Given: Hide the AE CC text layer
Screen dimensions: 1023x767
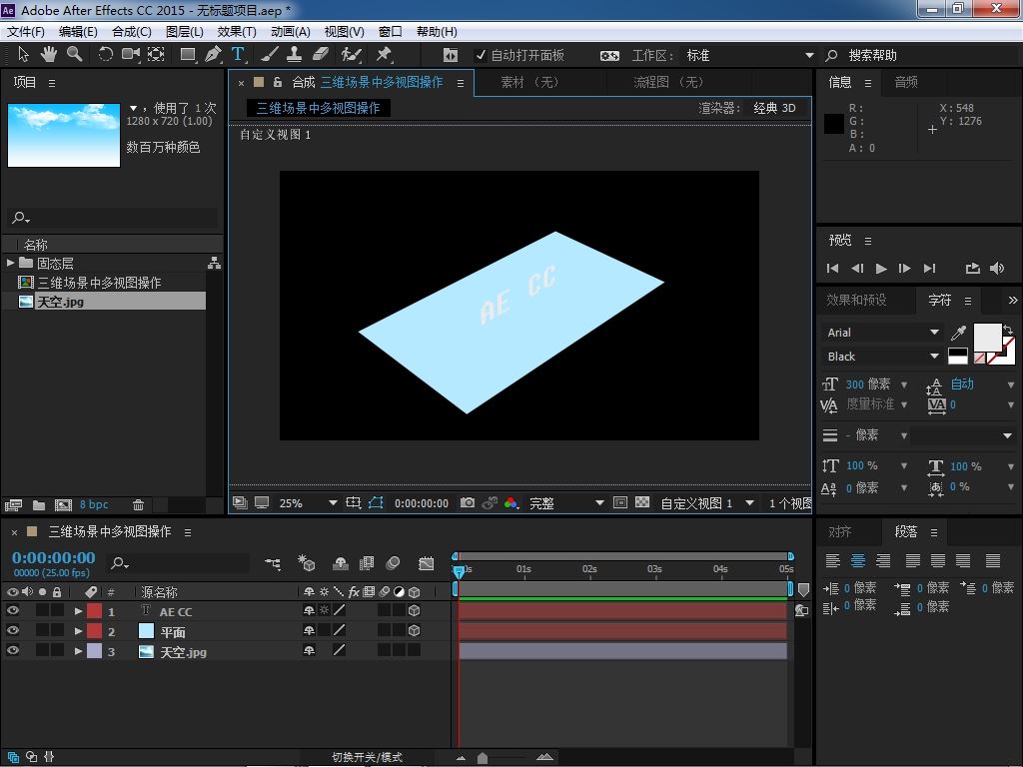Looking at the screenshot, I should [x=13, y=611].
